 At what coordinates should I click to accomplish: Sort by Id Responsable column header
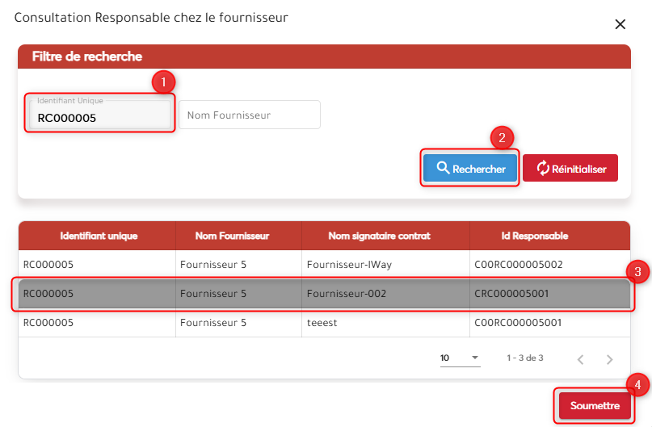(x=535, y=236)
